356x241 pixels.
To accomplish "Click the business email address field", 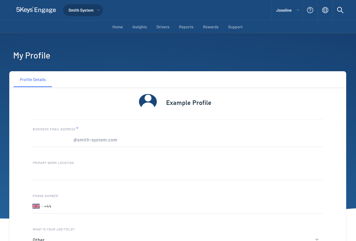I will [x=177, y=140].
